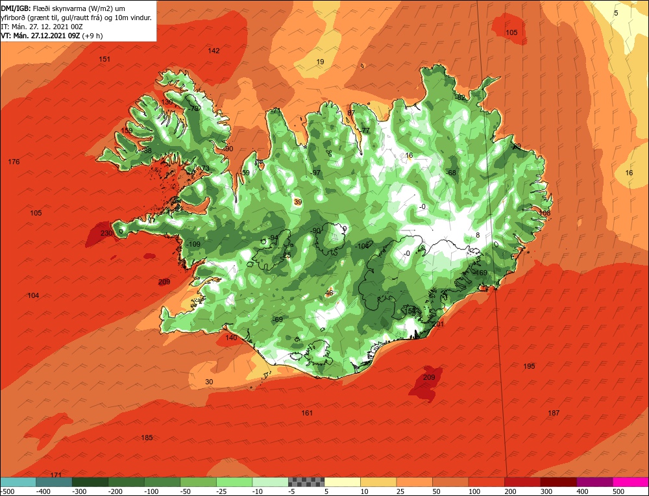Image resolution: width=649 pixels, height=496 pixels.
Task: Click the yellow legend swatch between 10 and 25
Action: (x=378, y=482)
